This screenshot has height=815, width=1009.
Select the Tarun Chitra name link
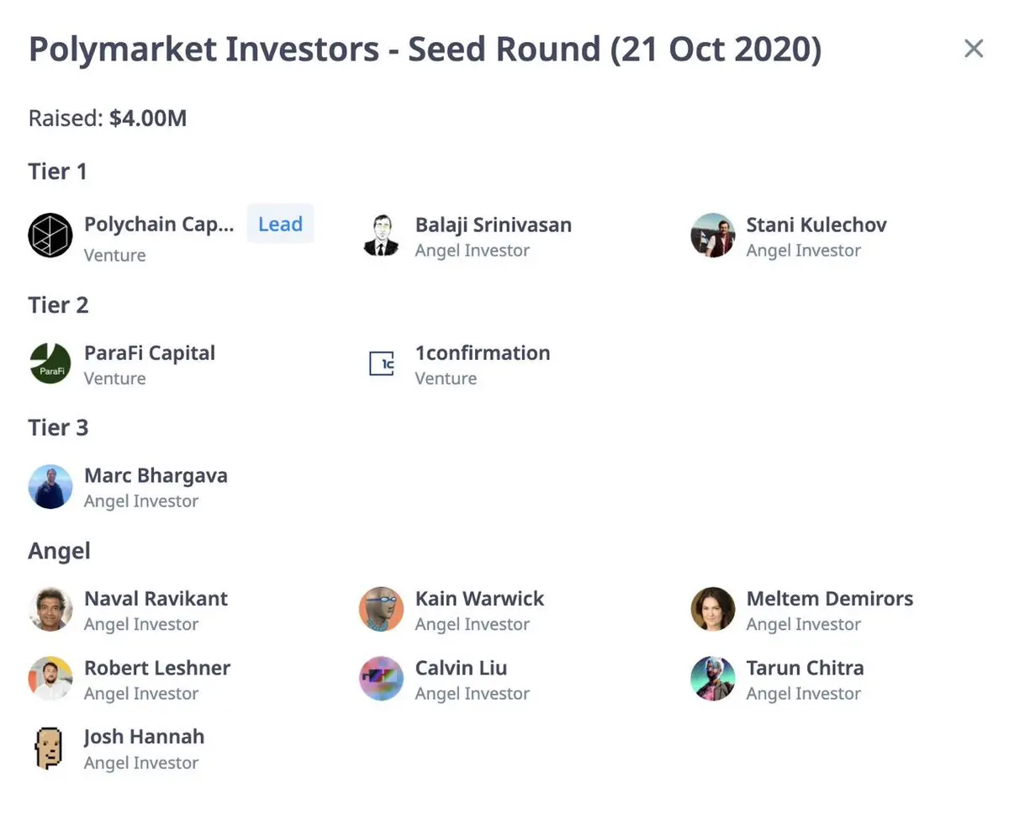[x=805, y=668]
